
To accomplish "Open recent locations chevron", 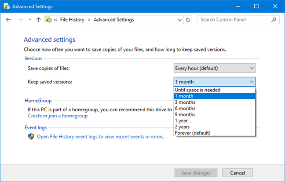I will [30, 19].
